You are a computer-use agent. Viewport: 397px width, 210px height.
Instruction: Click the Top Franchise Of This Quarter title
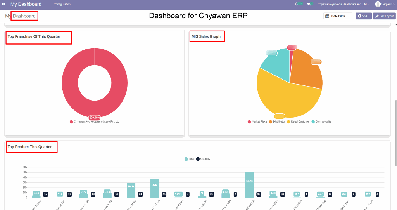click(34, 36)
